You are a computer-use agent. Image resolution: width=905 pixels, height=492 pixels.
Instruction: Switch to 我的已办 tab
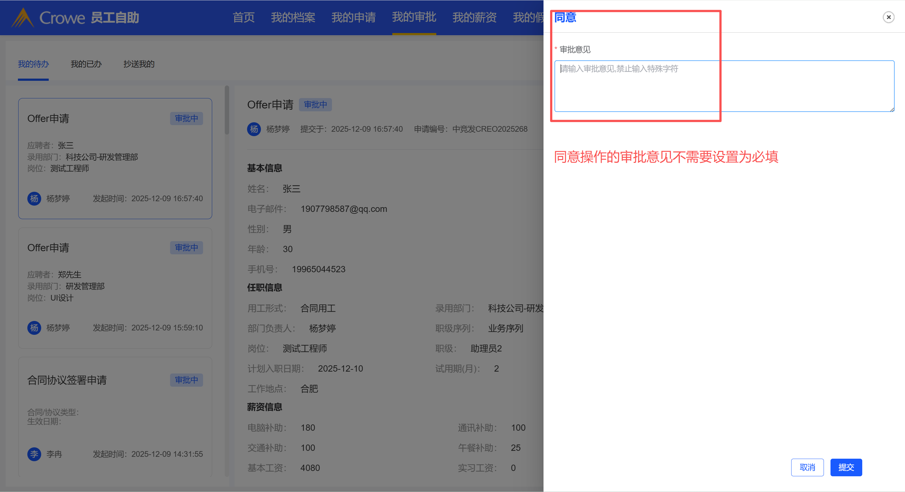point(86,64)
